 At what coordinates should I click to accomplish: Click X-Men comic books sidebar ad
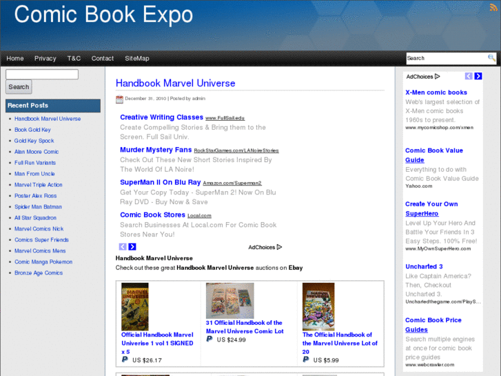436,92
